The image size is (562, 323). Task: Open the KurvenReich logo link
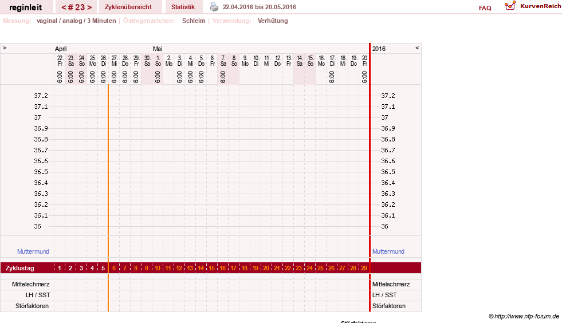click(x=533, y=6)
